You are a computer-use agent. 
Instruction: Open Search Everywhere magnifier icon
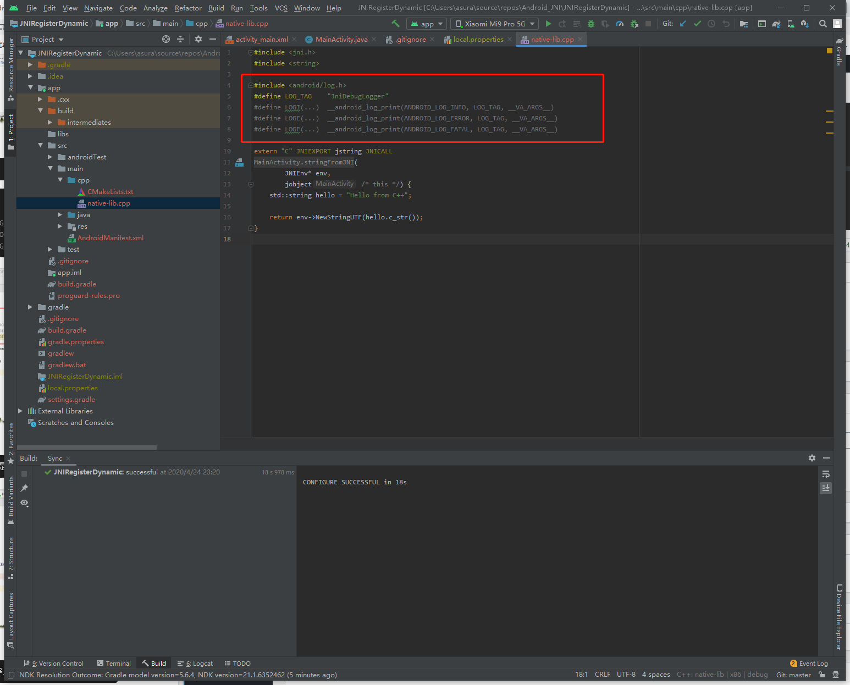(x=823, y=24)
